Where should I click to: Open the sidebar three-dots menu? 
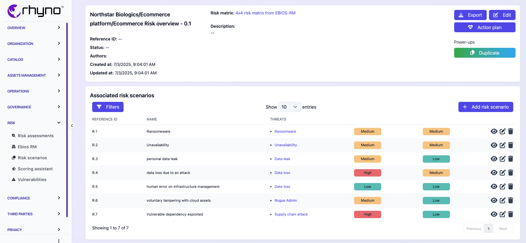pyautogui.click(x=59, y=241)
